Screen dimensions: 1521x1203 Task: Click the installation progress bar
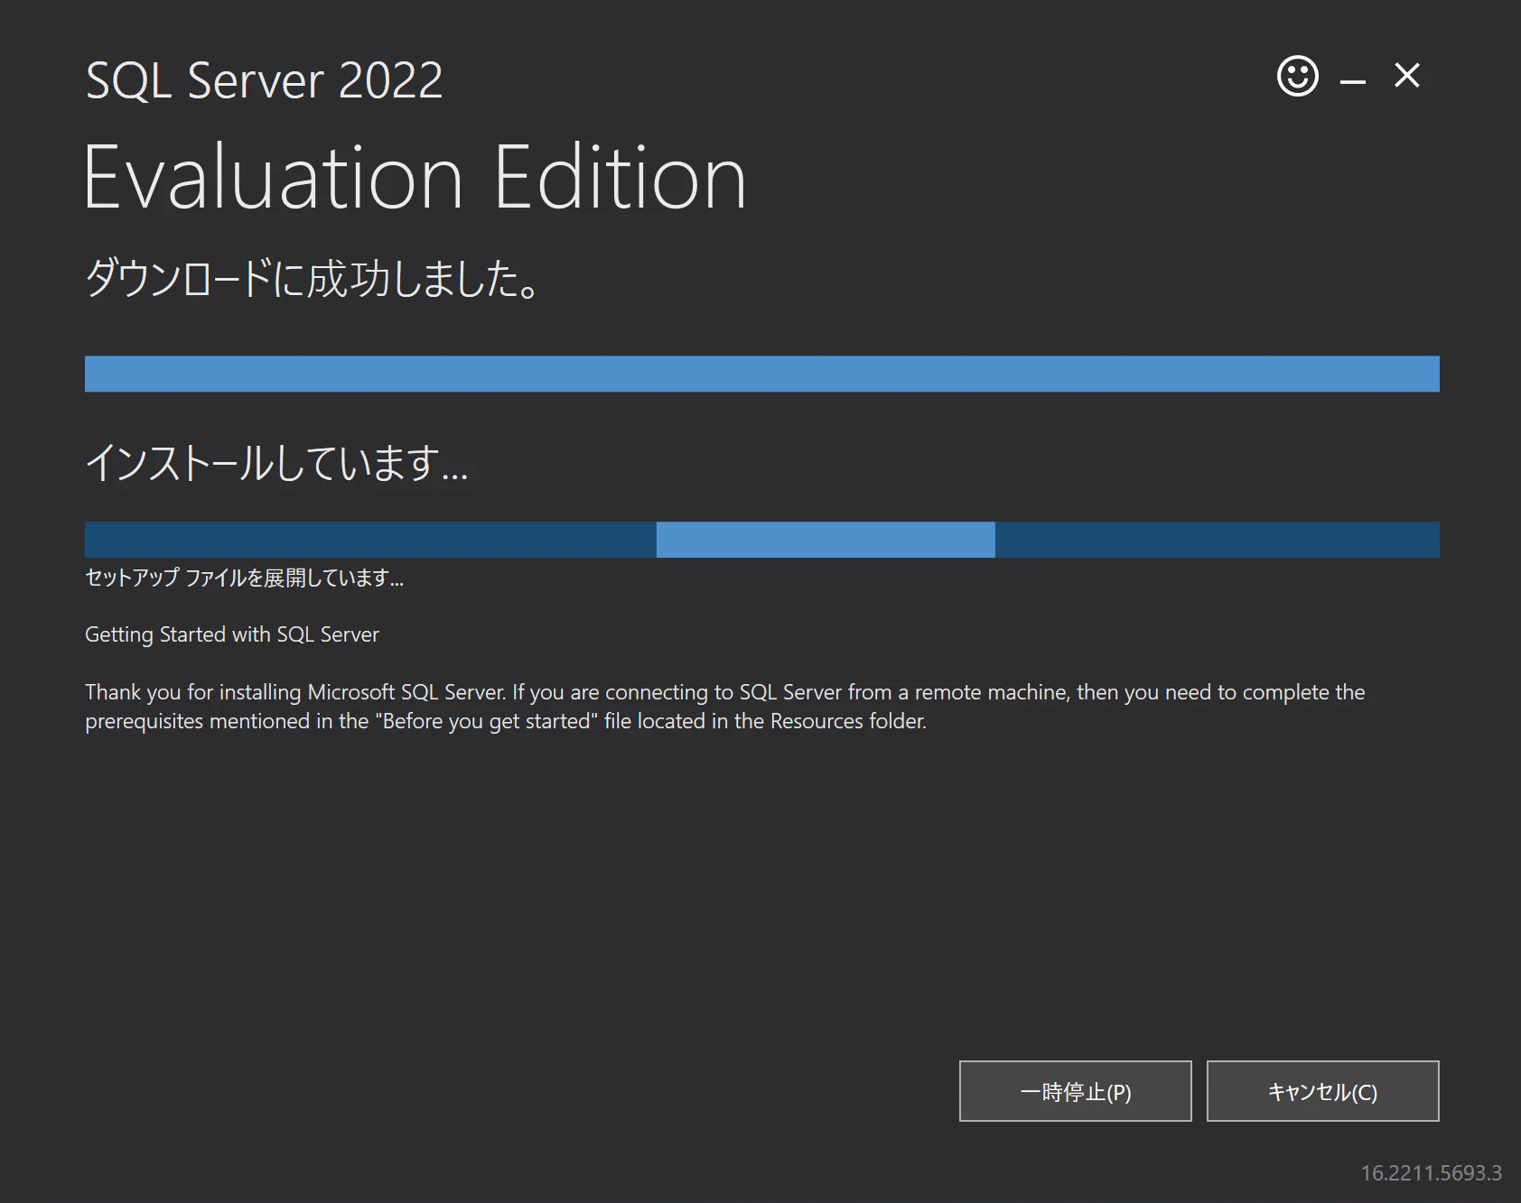point(761,540)
